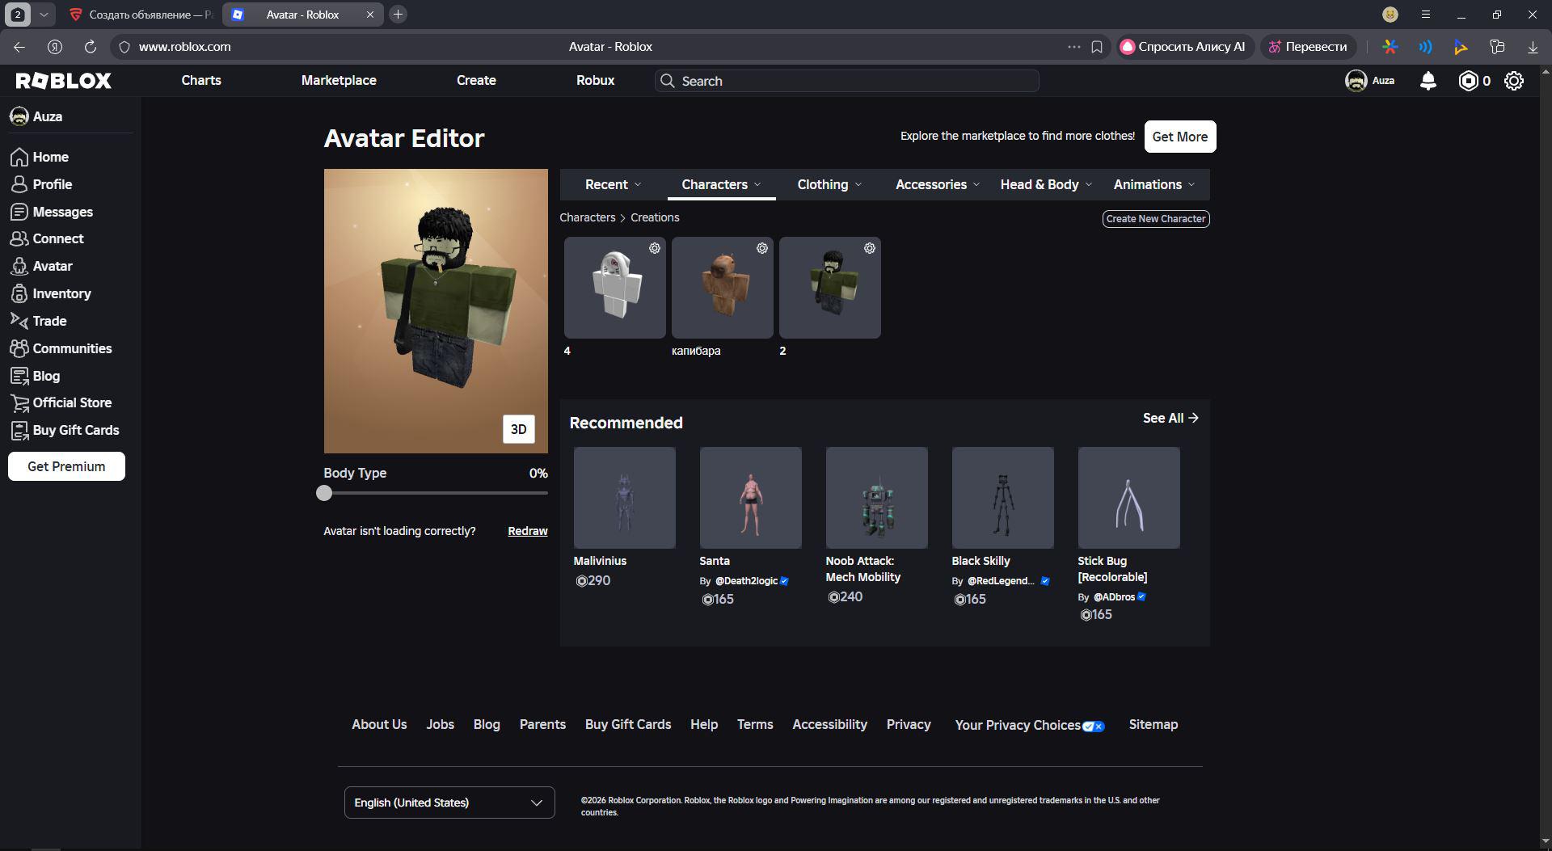Click the Перевести translate button
1552x851 pixels.
pos(1308,47)
